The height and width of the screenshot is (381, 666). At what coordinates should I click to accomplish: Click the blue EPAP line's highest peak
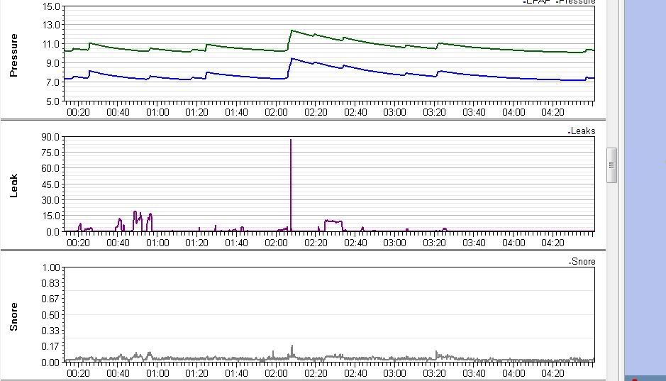point(292,59)
